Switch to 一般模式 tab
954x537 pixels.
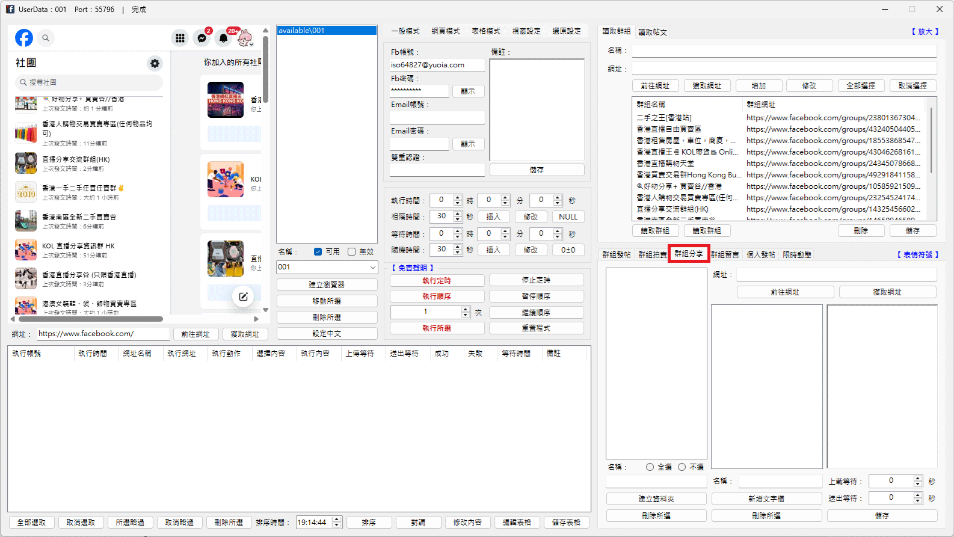[405, 31]
